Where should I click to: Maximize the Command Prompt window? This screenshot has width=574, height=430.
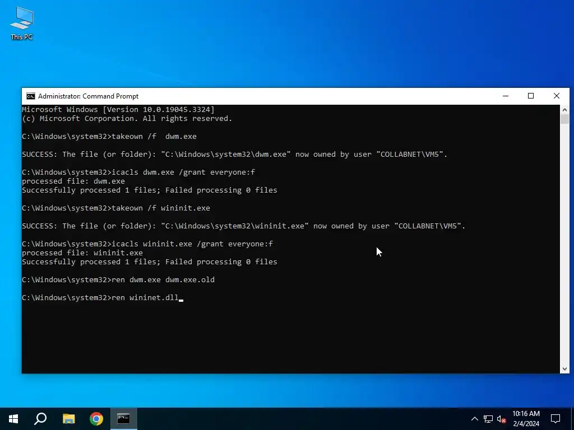531,96
